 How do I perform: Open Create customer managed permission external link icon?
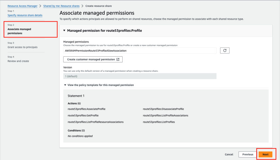coord(118,59)
